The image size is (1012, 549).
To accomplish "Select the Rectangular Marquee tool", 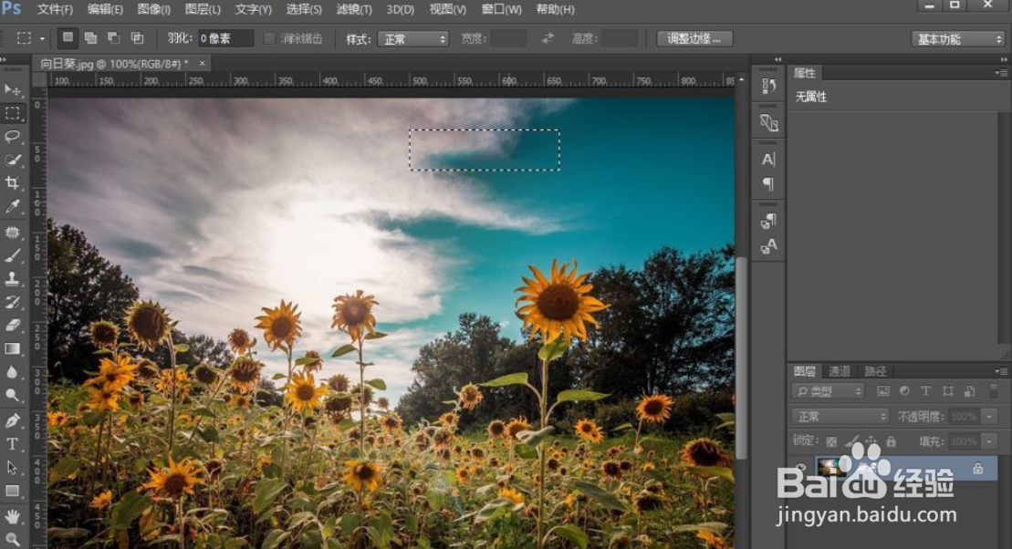I will (12, 114).
